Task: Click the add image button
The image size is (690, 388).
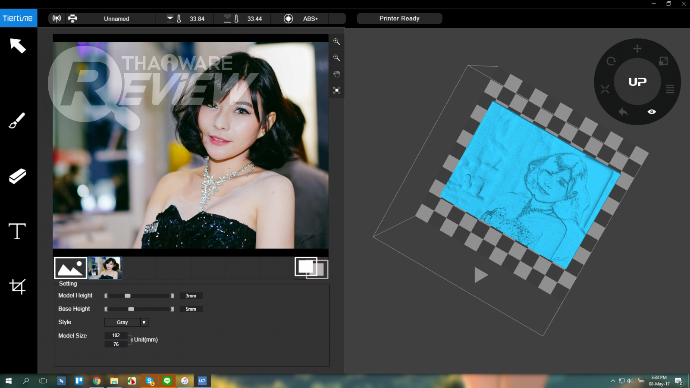Action: (x=70, y=268)
